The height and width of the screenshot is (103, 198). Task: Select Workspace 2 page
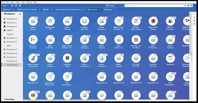tap(12, 27)
